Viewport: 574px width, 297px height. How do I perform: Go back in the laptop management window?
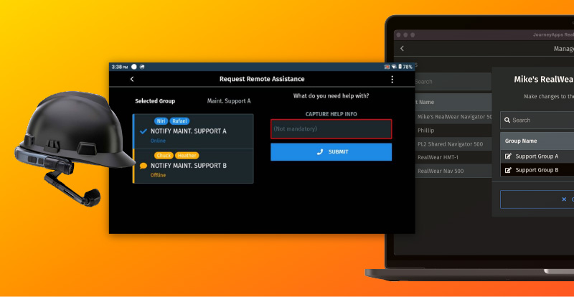pos(402,48)
